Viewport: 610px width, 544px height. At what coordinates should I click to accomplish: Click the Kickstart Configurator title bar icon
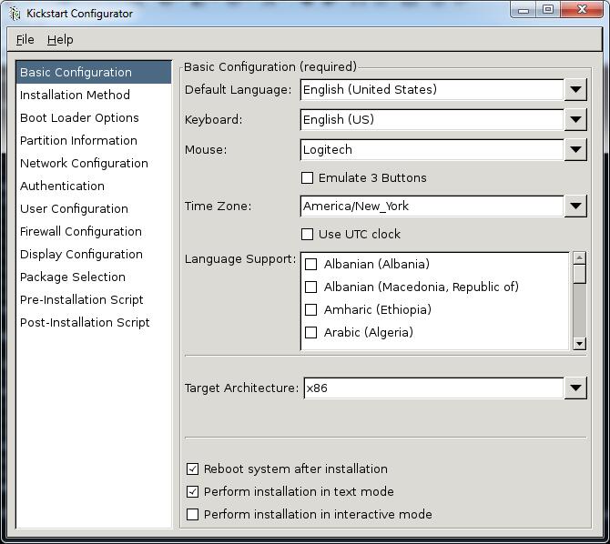coord(14,13)
